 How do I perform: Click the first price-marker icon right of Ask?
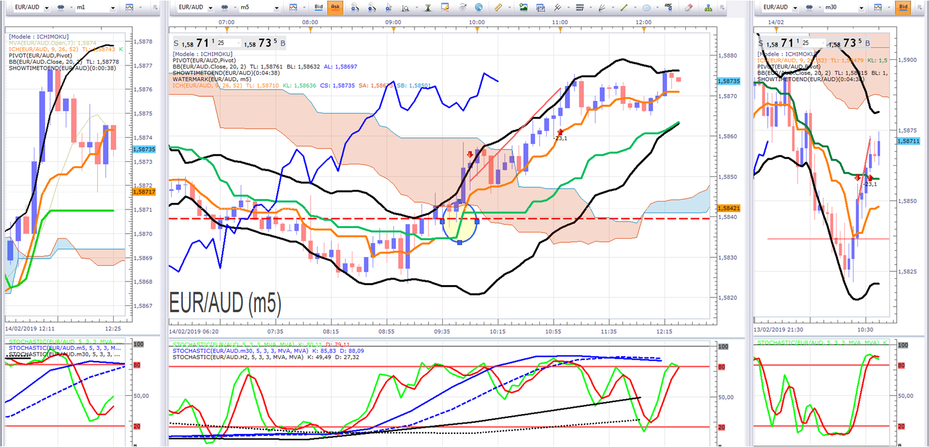(354, 7)
